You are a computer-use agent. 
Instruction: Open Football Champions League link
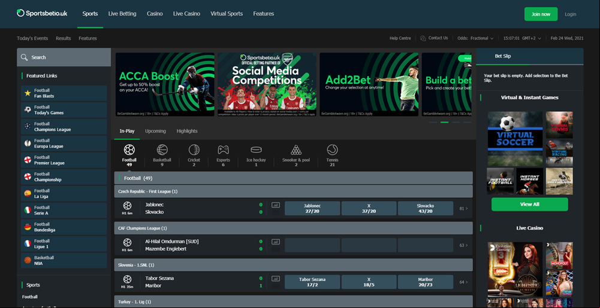coord(64,127)
